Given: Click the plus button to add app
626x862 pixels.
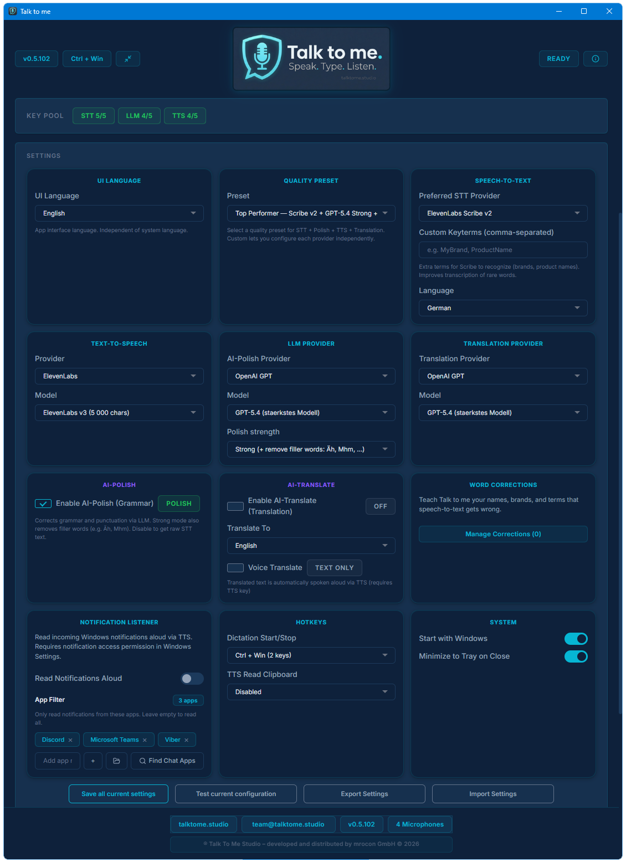Looking at the screenshot, I should click(x=93, y=761).
